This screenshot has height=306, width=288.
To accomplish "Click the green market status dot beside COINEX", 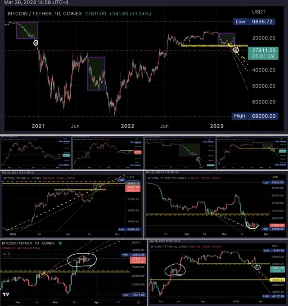I will point(60,243).
